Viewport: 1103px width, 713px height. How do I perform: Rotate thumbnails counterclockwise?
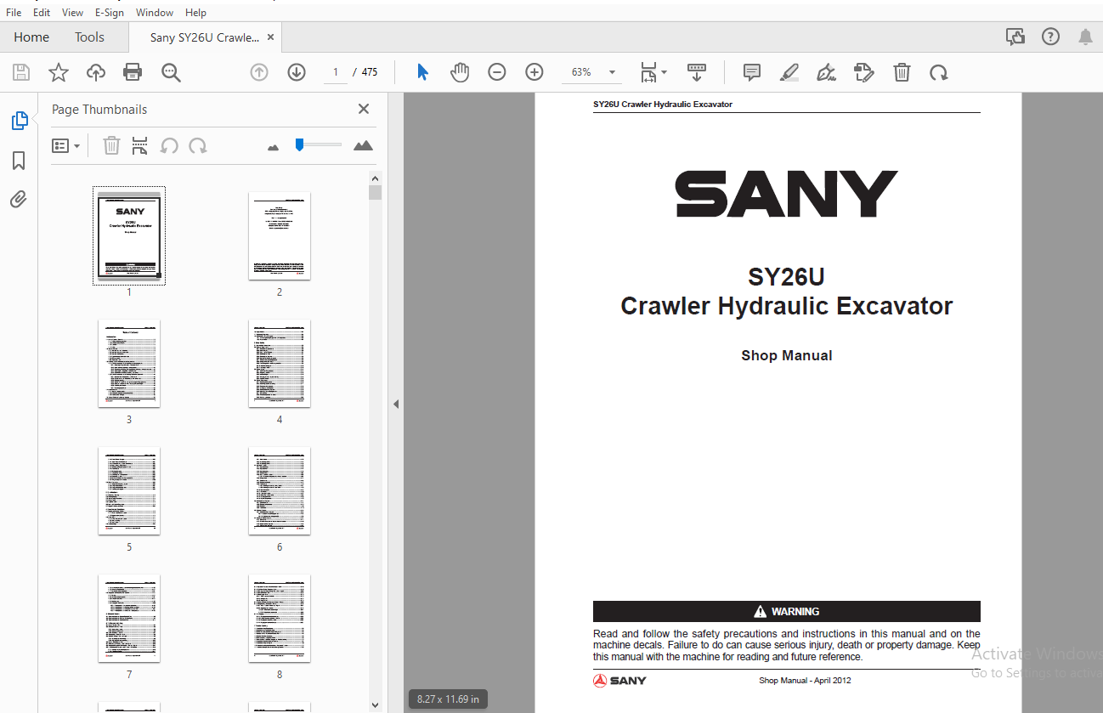click(x=169, y=145)
